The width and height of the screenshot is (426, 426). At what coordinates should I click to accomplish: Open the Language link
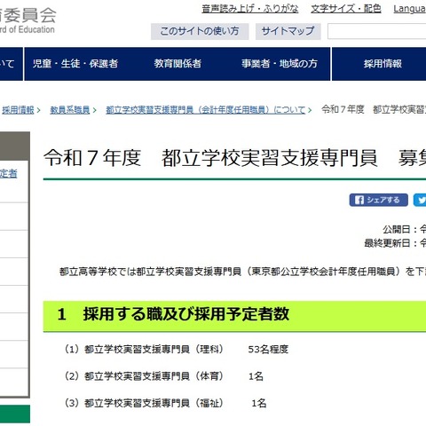(x=410, y=9)
